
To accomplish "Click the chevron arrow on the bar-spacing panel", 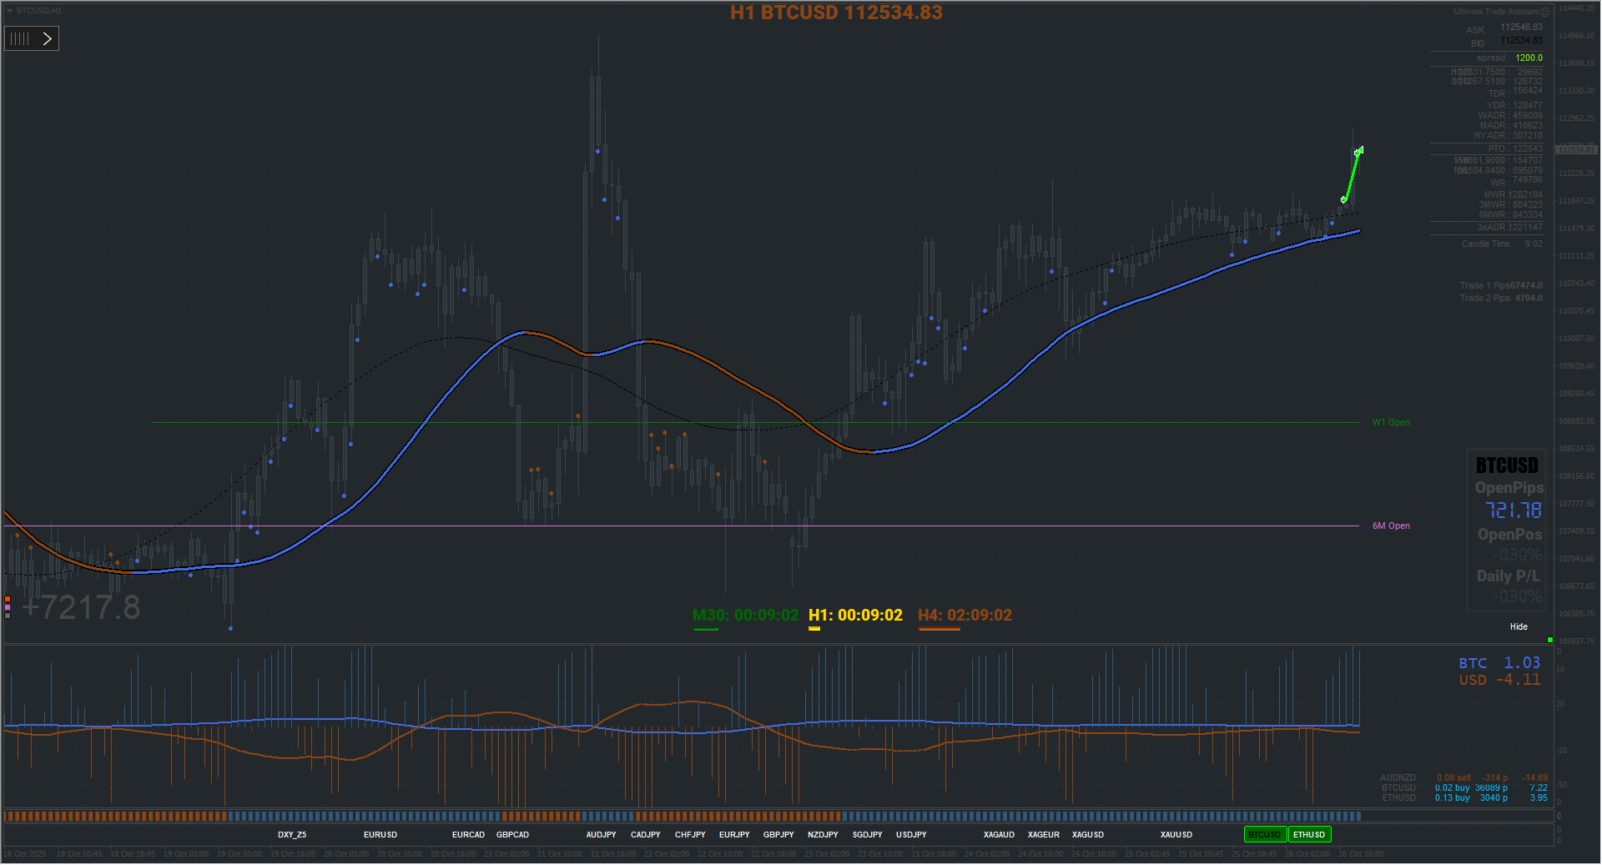I will [x=48, y=38].
